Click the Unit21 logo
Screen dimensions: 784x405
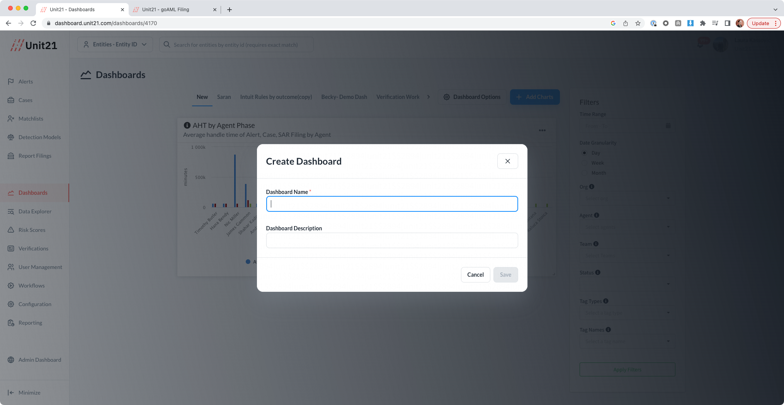pyautogui.click(x=34, y=45)
